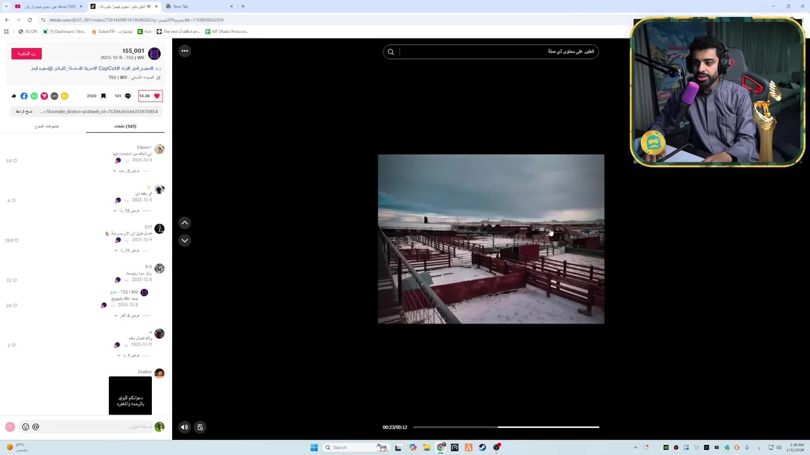This screenshot has width=810, height=455.
Task: Click the pink post comment arrow button
Action: click(10, 427)
